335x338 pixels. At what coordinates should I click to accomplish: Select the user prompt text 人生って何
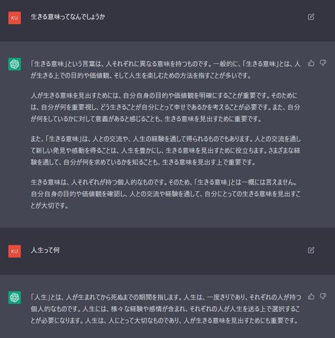45,250
